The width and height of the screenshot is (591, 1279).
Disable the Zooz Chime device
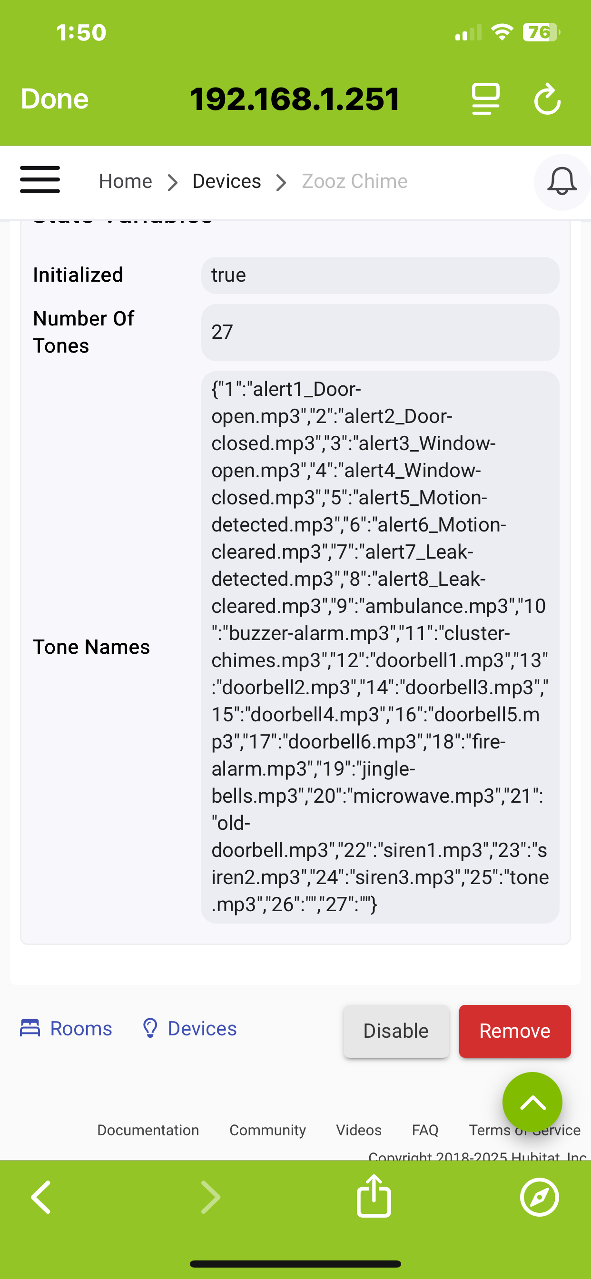pos(396,1031)
